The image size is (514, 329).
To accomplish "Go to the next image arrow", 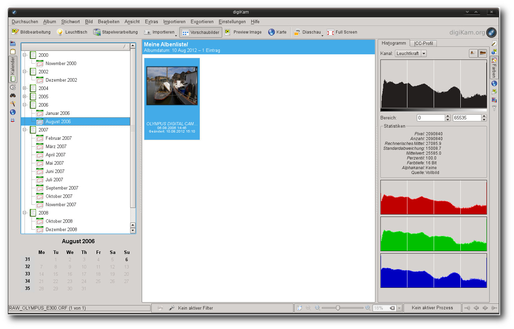I will click(485, 308).
